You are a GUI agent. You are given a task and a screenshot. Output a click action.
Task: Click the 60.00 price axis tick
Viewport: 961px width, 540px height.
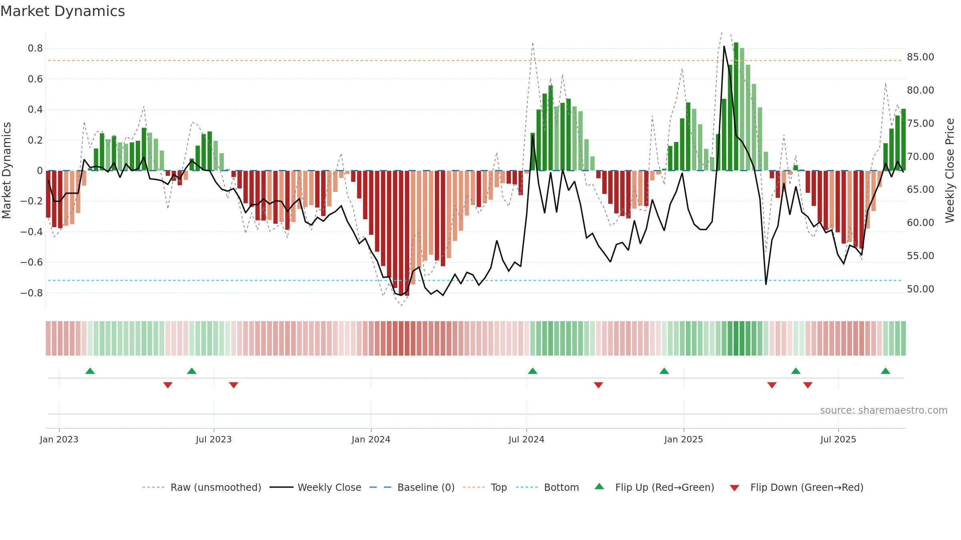point(921,223)
